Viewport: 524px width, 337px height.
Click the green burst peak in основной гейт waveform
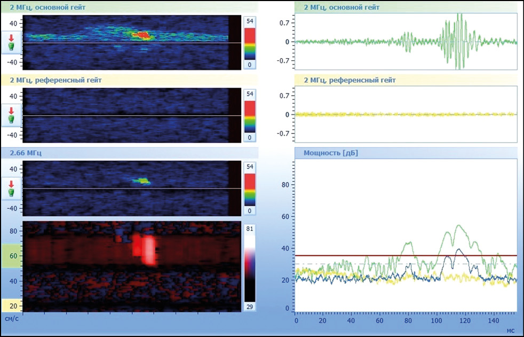[x=459, y=41]
